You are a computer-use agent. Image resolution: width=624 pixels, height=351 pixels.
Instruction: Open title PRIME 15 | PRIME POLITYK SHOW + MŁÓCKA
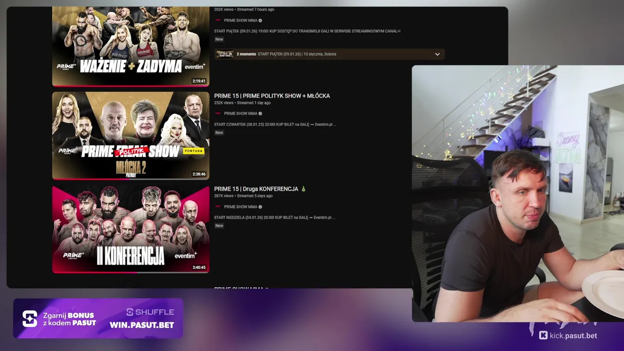coord(272,96)
